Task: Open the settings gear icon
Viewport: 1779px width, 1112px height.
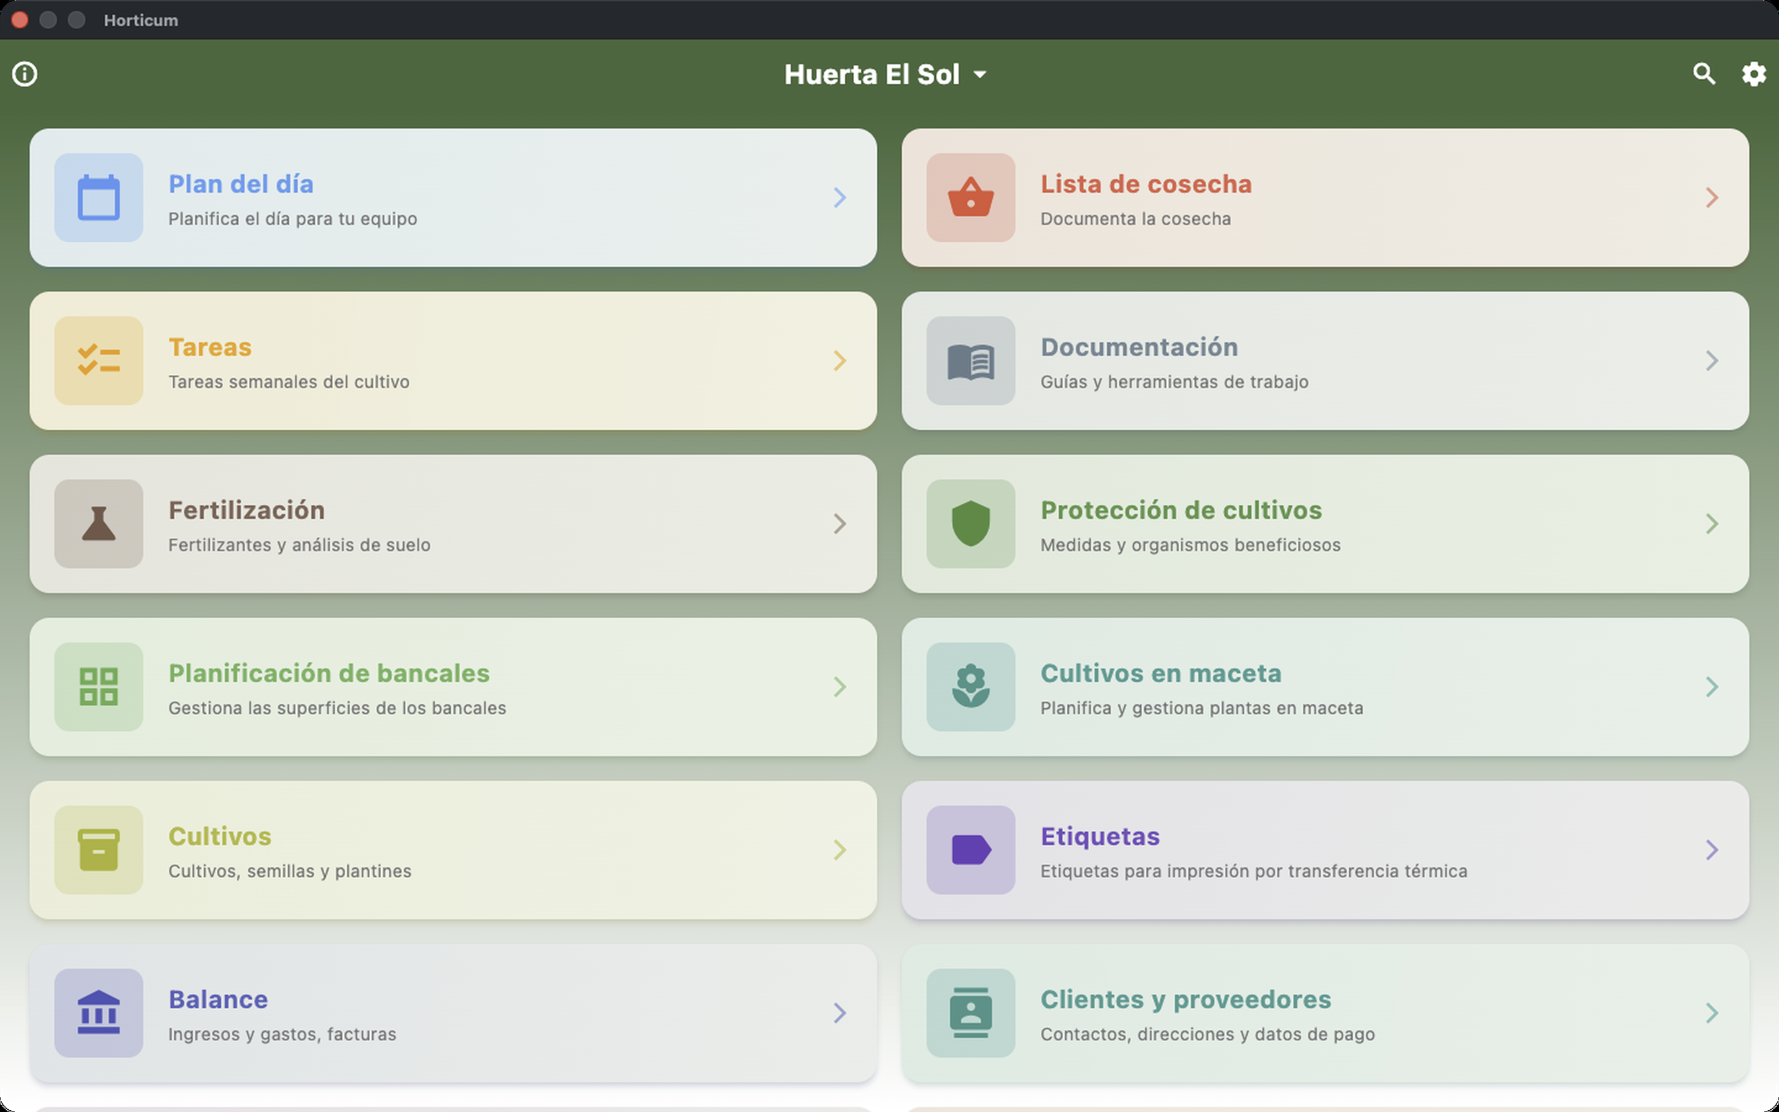Action: tap(1754, 74)
